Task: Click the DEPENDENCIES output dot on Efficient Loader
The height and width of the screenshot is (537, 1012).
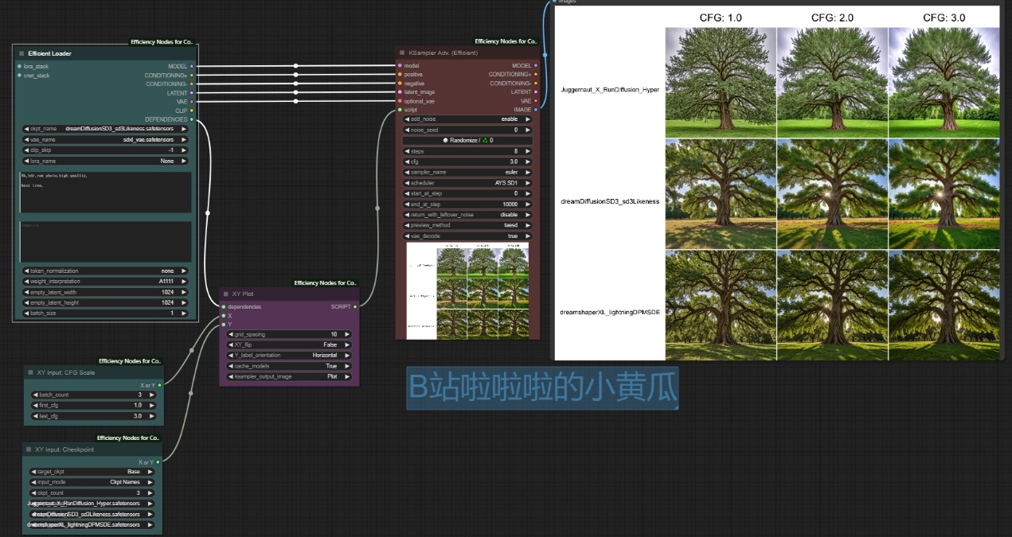Action: point(192,119)
